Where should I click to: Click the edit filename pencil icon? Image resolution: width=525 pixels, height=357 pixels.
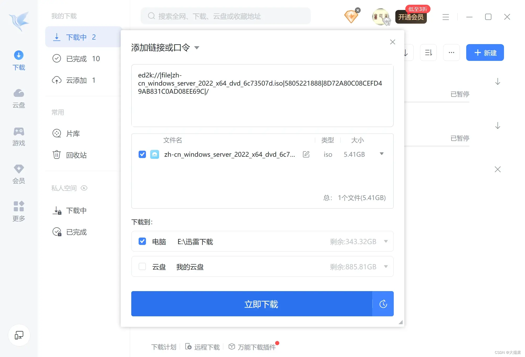(x=306, y=154)
